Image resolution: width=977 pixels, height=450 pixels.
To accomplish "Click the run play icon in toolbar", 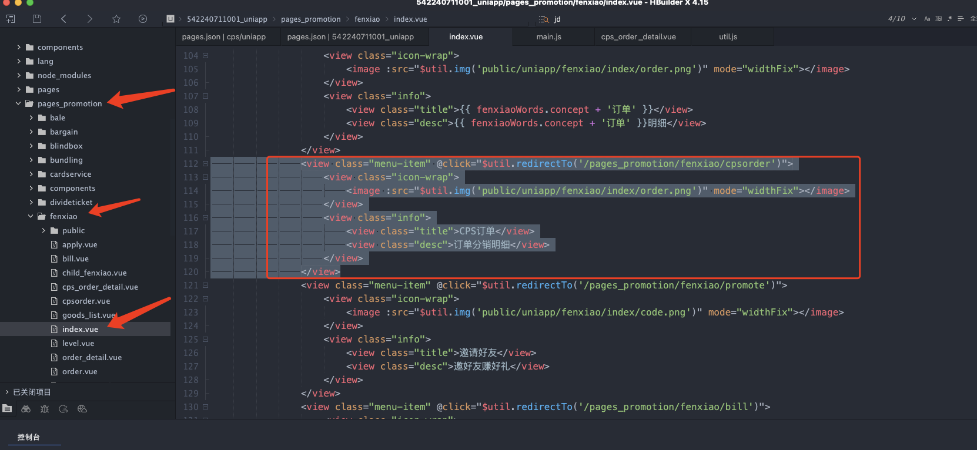I will [143, 19].
